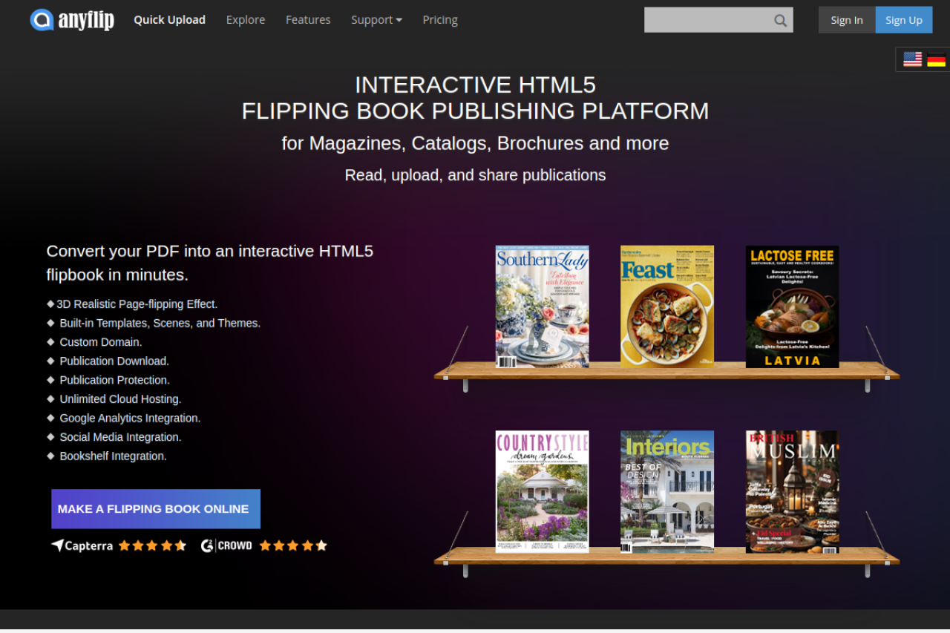950x633 pixels.
Task: Open the Quick Upload menu item
Action: coord(169,20)
